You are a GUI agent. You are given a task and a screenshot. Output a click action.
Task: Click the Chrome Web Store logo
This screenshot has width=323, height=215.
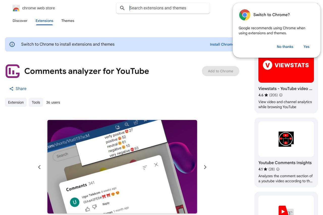coord(16,8)
